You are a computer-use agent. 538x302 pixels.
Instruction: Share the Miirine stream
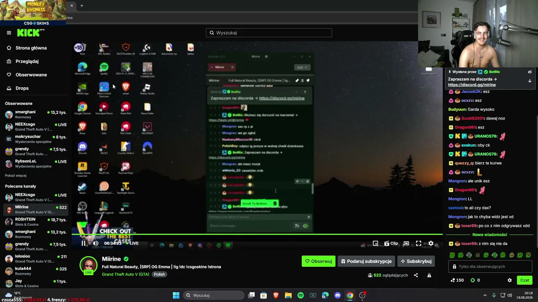point(416,275)
